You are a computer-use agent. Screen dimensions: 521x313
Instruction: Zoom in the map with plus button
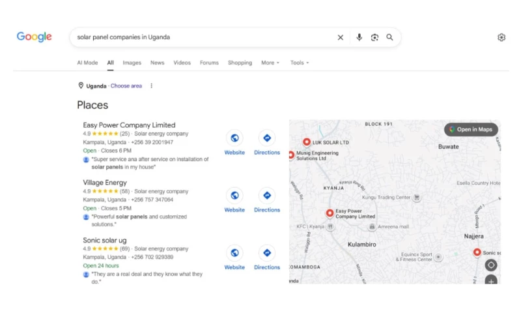[x=491, y=280]
